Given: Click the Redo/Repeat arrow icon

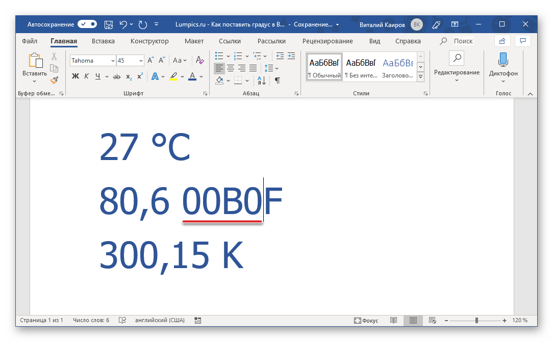Looking at the screenshot, I should coord(142,24).
